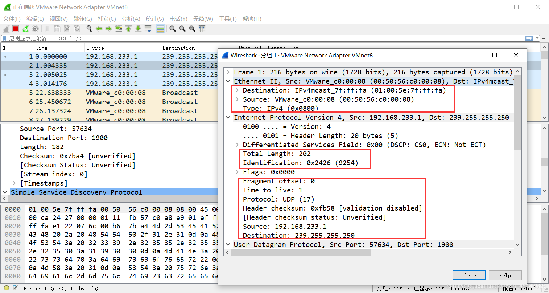Open capture options gear icon
The height and width of the screenshot is (293, 549).
(35, 29)
